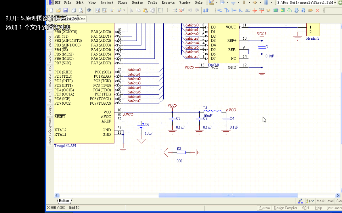Click the Paste clipboard icon
342x213 pixels.
click(145, 10)
